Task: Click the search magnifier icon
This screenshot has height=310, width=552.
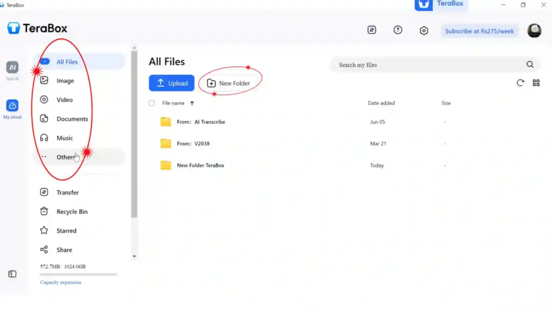Action: coord(530,65)
